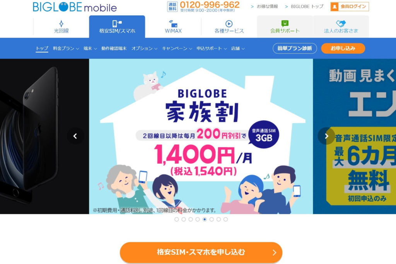Screen dimensions: 396x264
Task: Click the 家族割 banner image
Action: pyautogui.click(x=201, y=136)
